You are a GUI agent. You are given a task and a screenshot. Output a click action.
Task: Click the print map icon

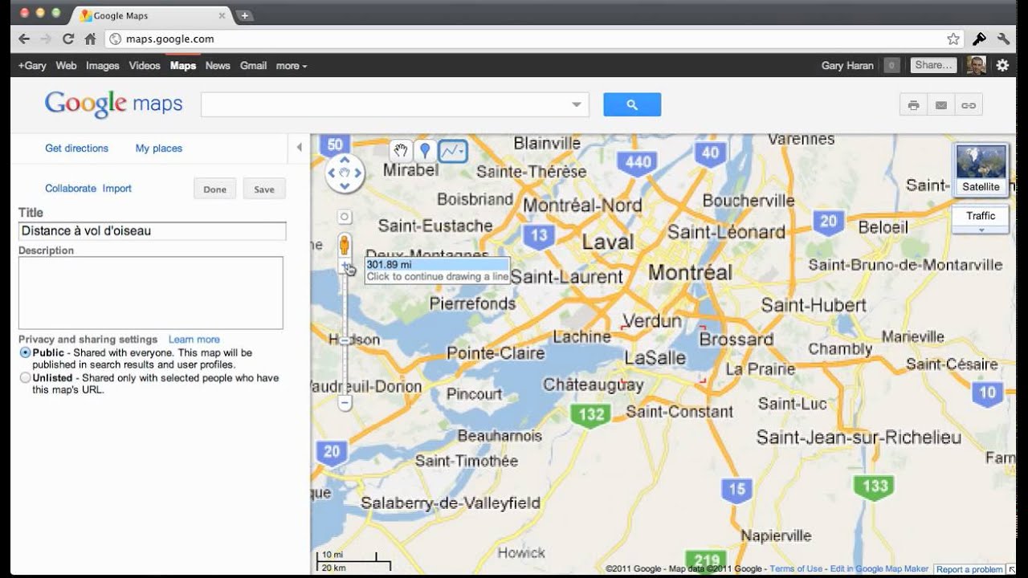pos(913,105)
